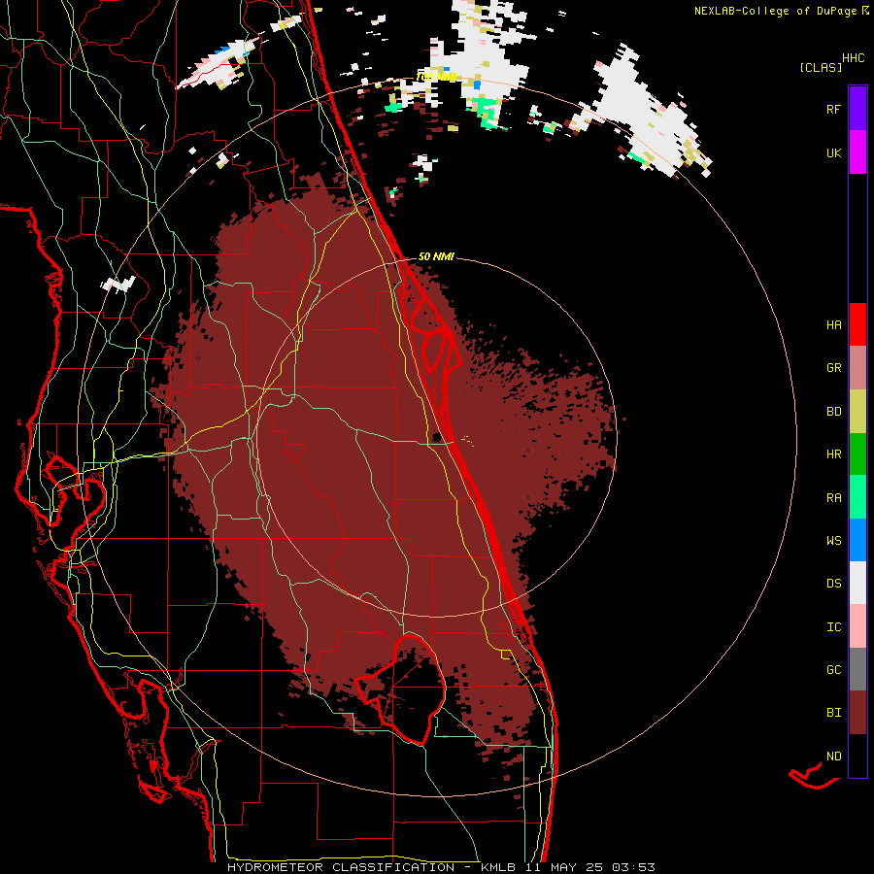Click the IC legend label
This screenshot has width=874, height=874.
[833, 626]
